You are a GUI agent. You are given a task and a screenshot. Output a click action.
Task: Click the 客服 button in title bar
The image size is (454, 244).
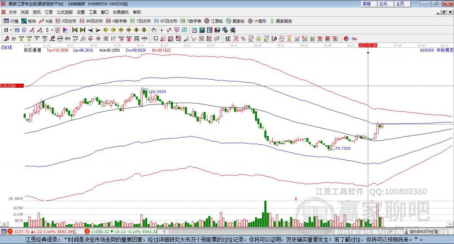click(x=369, y=4)
